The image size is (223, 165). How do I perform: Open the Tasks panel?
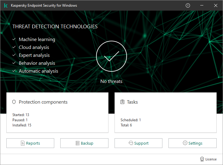point(165,113)
